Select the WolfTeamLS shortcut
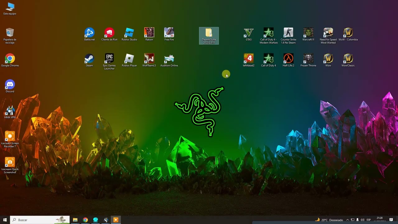The width and height of the screenshot is (398, 224). point(149,60)
